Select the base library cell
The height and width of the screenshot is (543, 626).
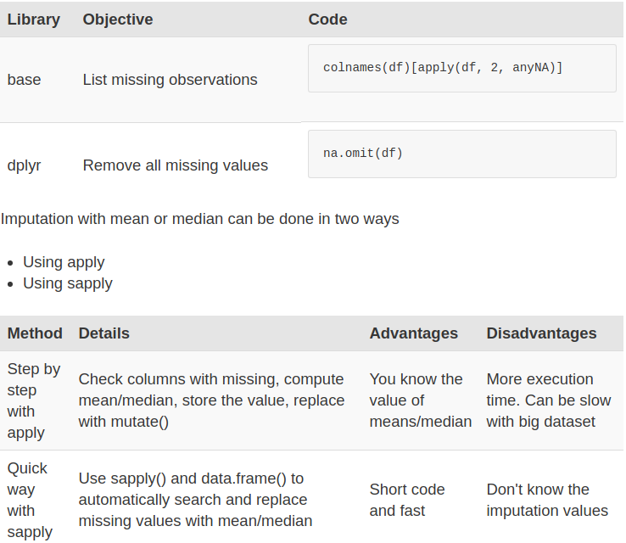click(24, 80)
